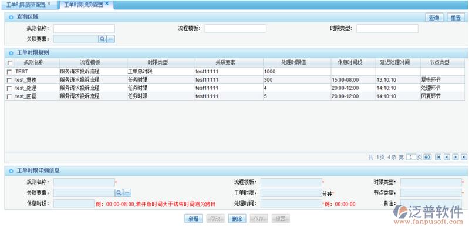Open the 节点类型 field in the detail section
The image size is (469, 231).
point(431,193)
